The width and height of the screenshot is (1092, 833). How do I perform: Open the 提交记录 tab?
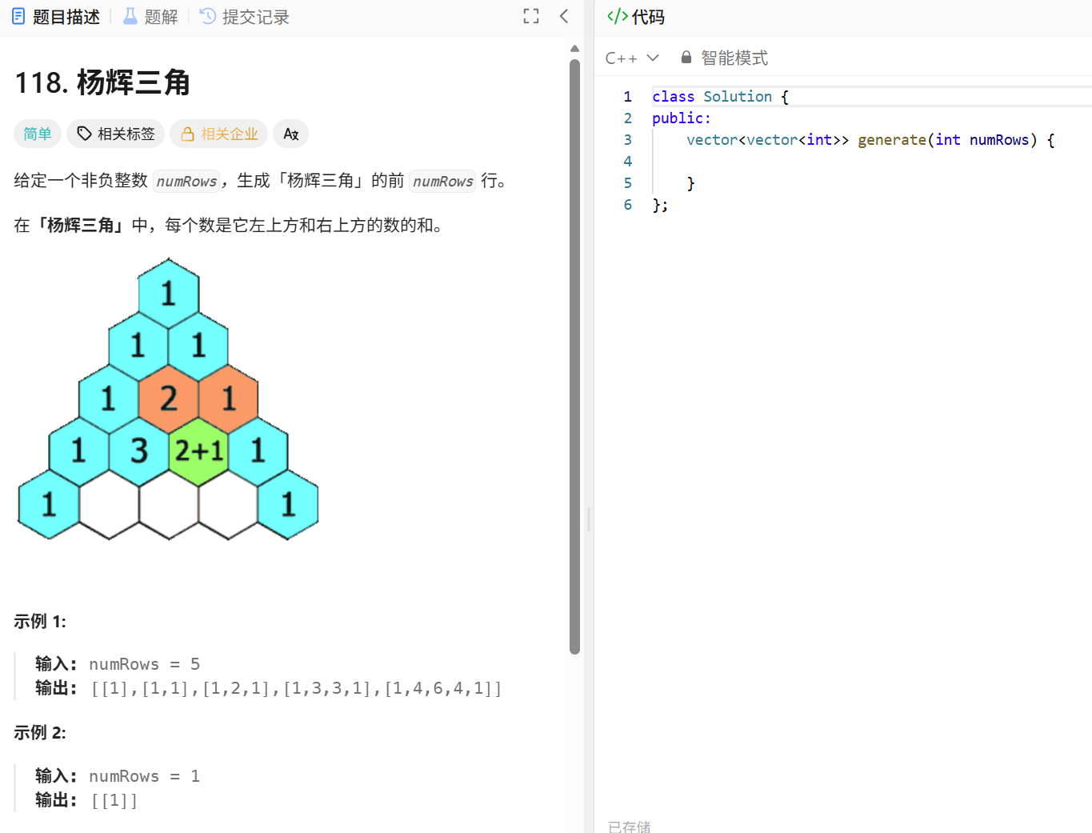click(x=254, y=16)
